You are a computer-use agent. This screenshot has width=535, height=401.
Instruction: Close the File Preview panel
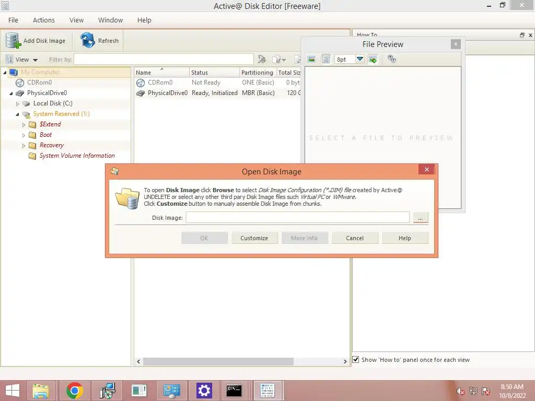[x=456, y=44]
